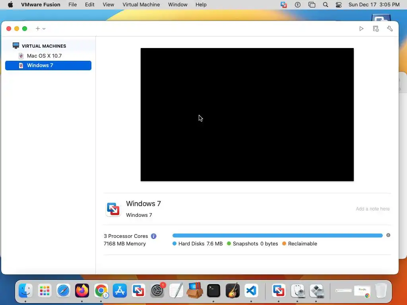Open the File menu
The image size is (407, 305).
coord(72,5)
